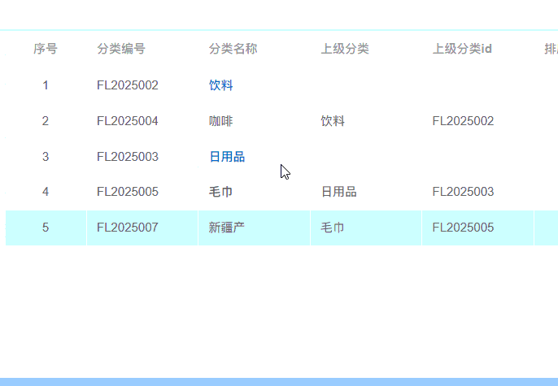Click parent id FL2025002 in row 2

tap(463, 121)
